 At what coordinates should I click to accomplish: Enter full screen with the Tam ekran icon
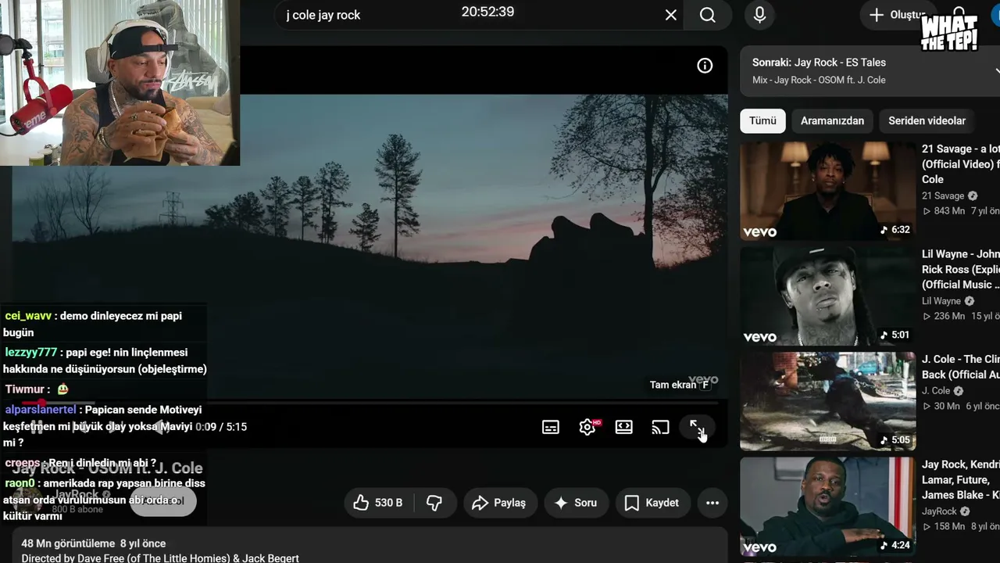(697, 427)
